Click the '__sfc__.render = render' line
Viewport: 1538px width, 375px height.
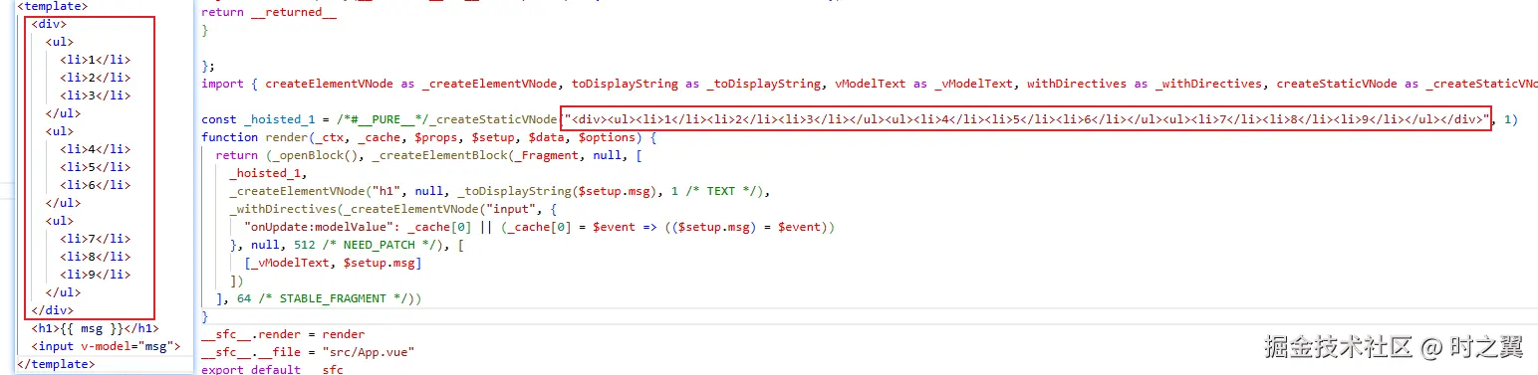point(283,334)
